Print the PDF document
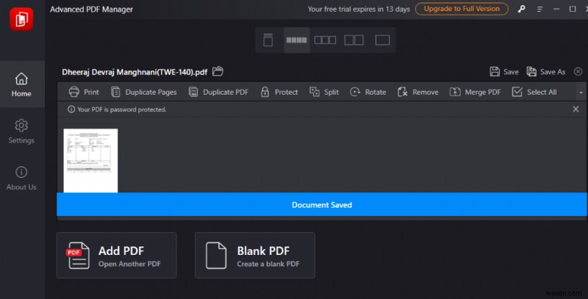 click(x=84, y=92)
